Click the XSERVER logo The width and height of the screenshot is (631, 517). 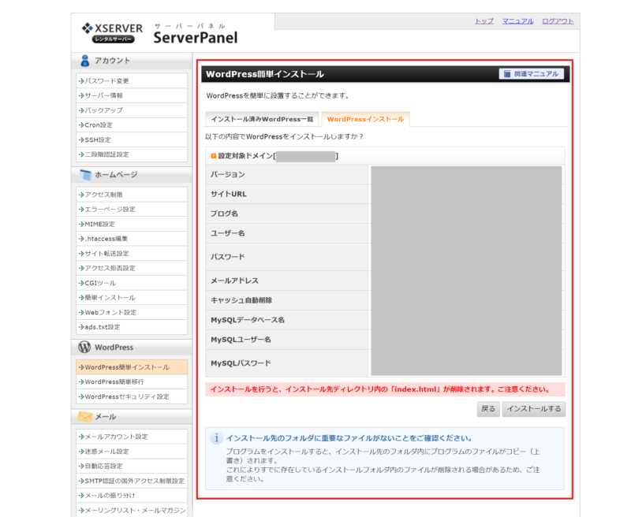point(112,33)
